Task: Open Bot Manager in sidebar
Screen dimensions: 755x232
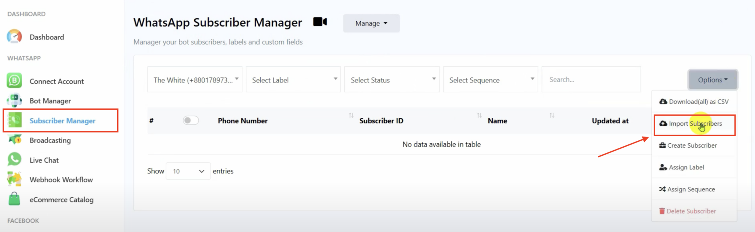Action: click(x=50, y=101)
